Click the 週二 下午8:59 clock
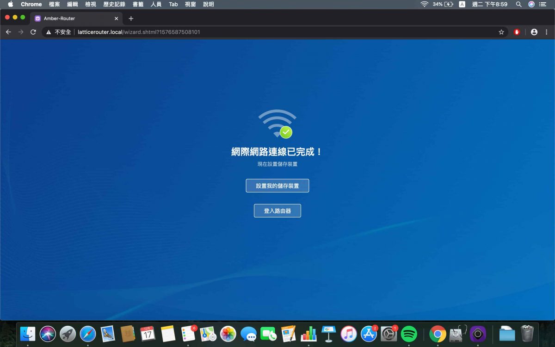 (490, 4)
